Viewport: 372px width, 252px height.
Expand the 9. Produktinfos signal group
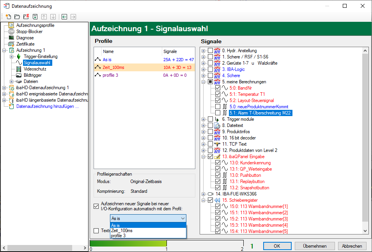(204, 132)
